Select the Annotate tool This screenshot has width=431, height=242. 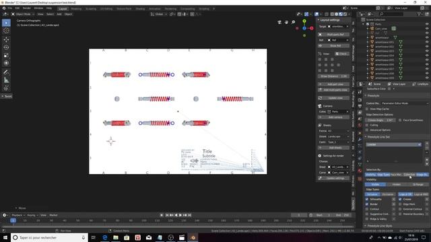(6, 72)
